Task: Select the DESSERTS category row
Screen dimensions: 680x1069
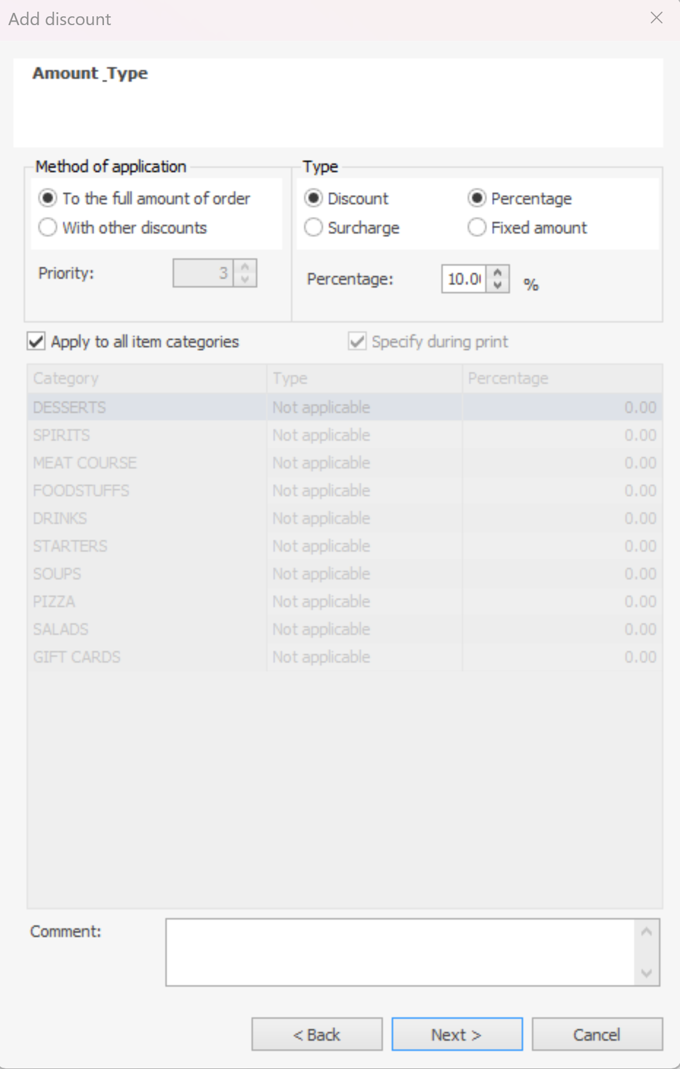Action: pyautogui.click(x=146, y=407)
